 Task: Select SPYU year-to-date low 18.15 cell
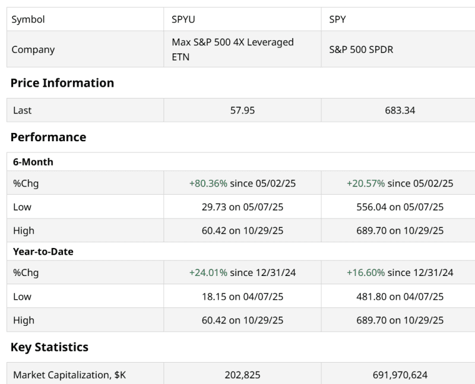point(242,297)
